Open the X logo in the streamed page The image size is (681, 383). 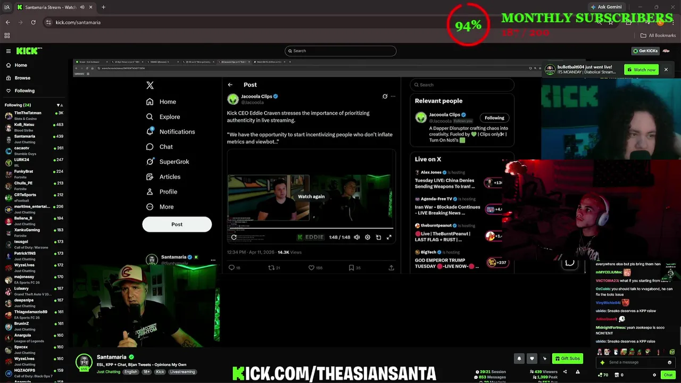pos(150,85)
